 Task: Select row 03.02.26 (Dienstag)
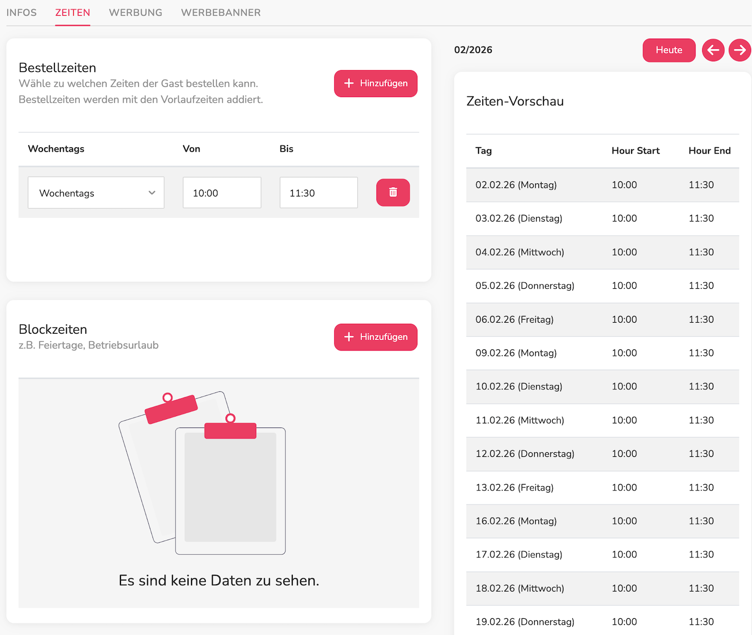pyautogui.click(x=602, y=218)
